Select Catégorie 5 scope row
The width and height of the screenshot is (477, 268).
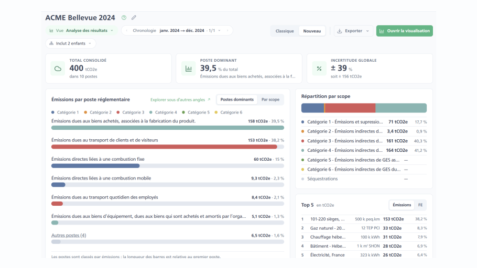coord(364,160)
